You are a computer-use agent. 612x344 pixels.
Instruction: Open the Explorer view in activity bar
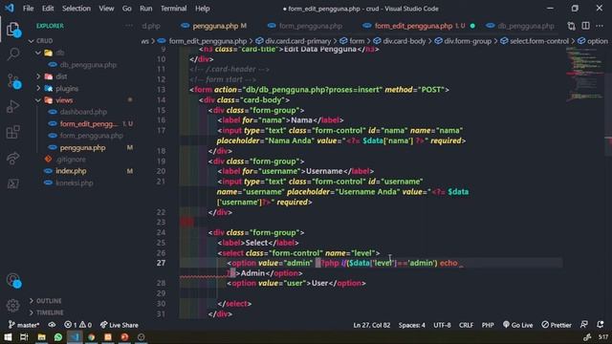pyautogui.click(x=12, y=29)
